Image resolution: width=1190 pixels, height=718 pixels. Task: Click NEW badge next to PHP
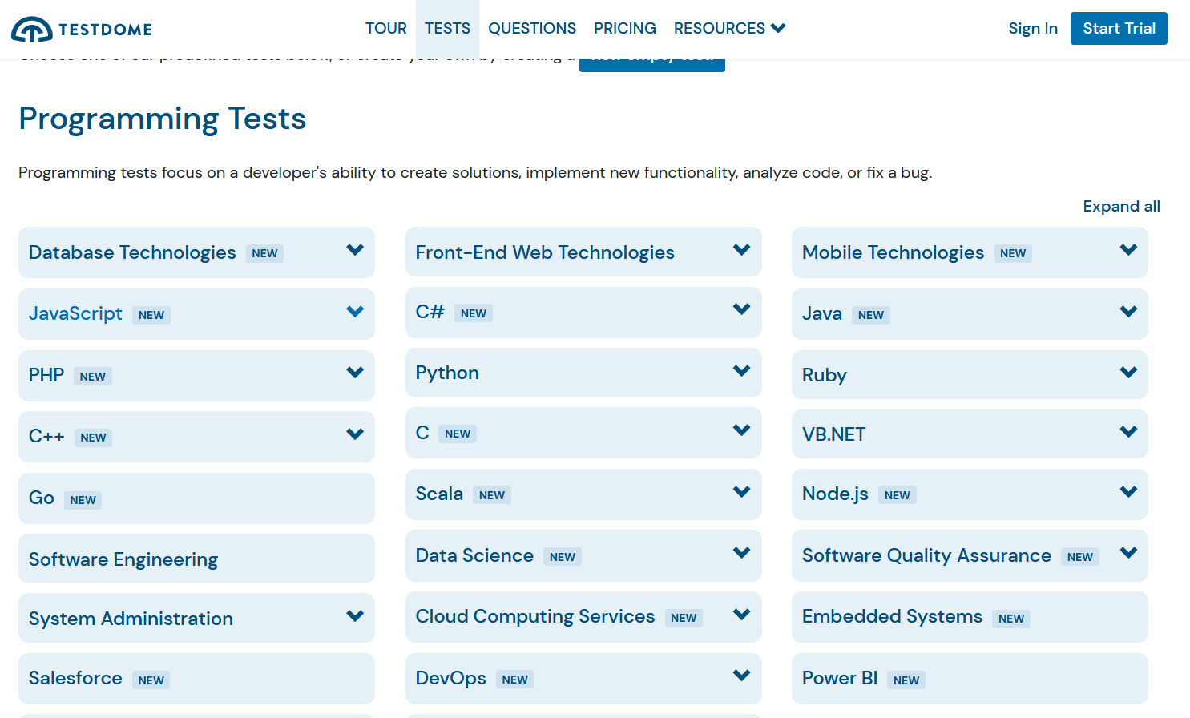(x=93, y=377)
